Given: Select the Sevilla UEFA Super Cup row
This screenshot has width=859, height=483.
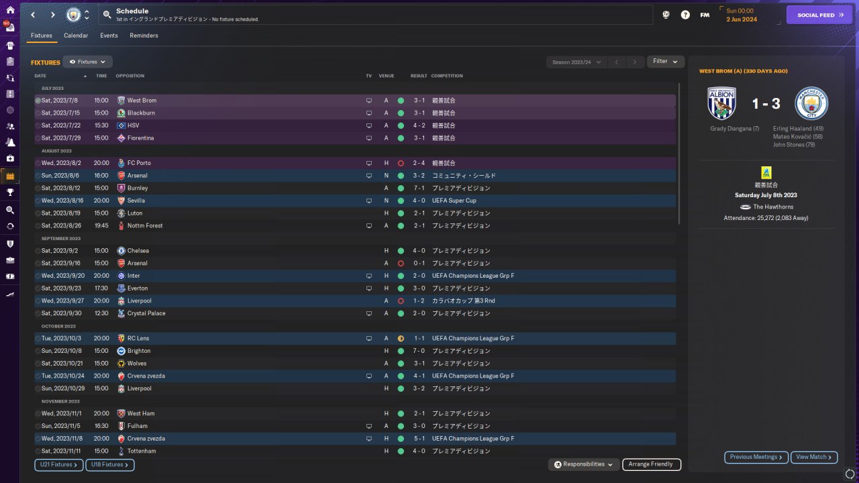Looking at the screenshot, I should 355,201.
